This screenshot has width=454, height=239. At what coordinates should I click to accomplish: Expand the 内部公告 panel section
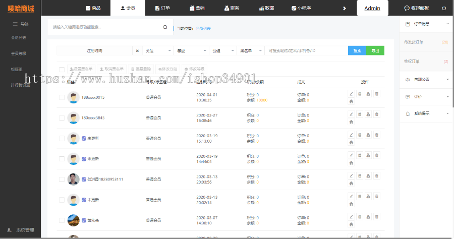pyautogui.click(x=427, y=80)
